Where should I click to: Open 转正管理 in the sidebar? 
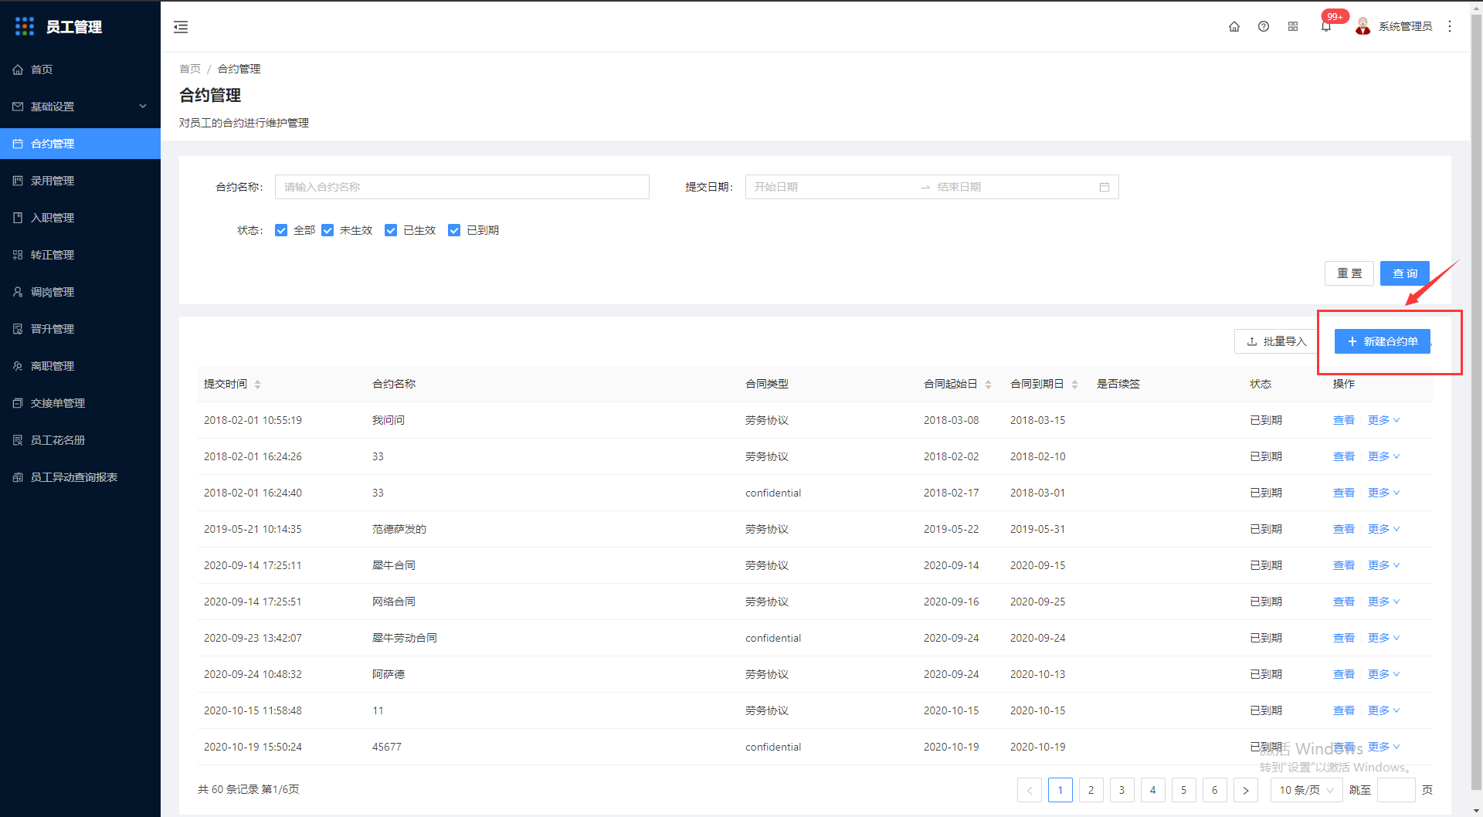click(80, 255)
